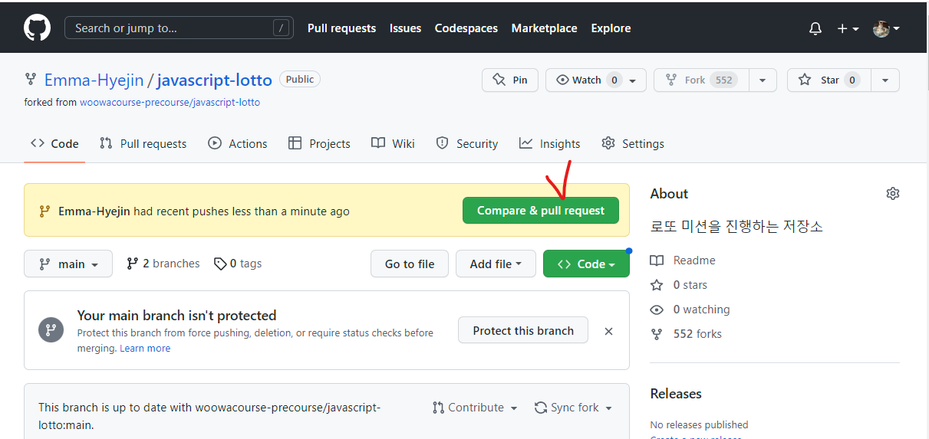Click the Releases heading
Screen dimensions: 929x439
[676, 394]
